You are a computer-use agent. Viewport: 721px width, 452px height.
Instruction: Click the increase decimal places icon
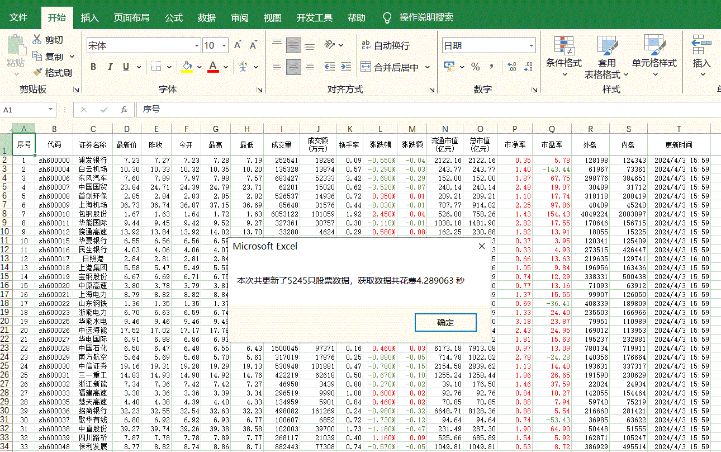(x=511, y=67)
